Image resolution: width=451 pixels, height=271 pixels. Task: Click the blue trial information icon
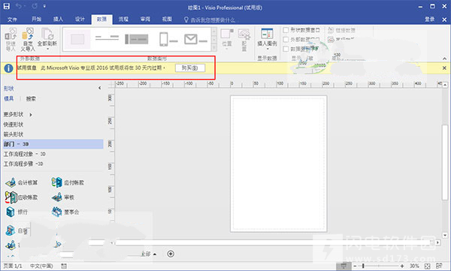[8, 68]
